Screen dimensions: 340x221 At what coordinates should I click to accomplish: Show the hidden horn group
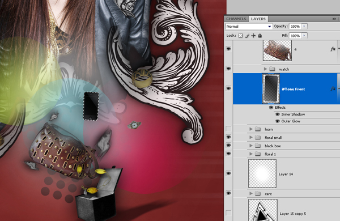[x=228, y=129]
